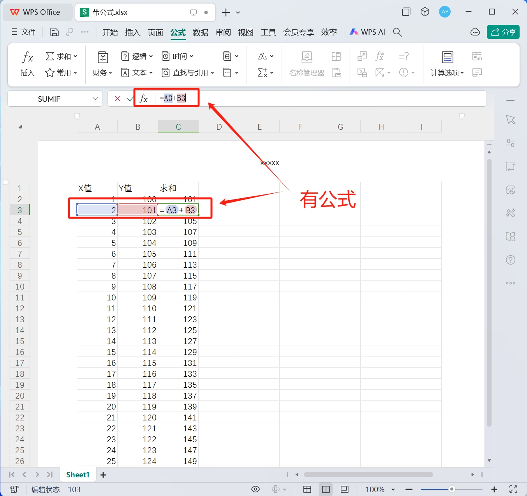This screenshot has width=527, height=496.
Task: Open the 名称管理器 (Name Manager)
Action: (307, 64)
